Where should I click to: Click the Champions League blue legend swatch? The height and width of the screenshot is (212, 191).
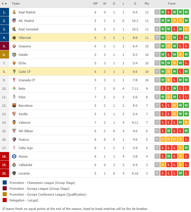click(x=5, y=182)
